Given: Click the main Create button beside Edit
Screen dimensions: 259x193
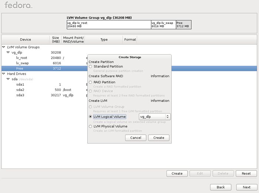Looking at the screenshot, I should click(x=177, y=173).
